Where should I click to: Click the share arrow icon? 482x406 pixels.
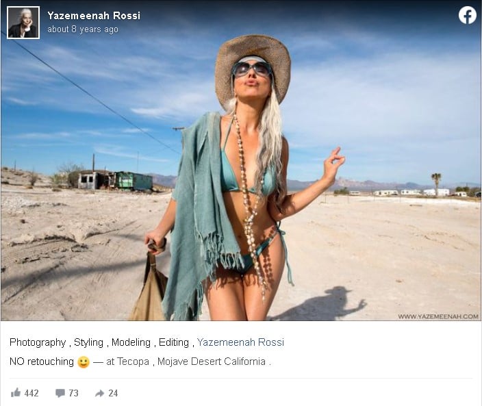click(99, 393)
